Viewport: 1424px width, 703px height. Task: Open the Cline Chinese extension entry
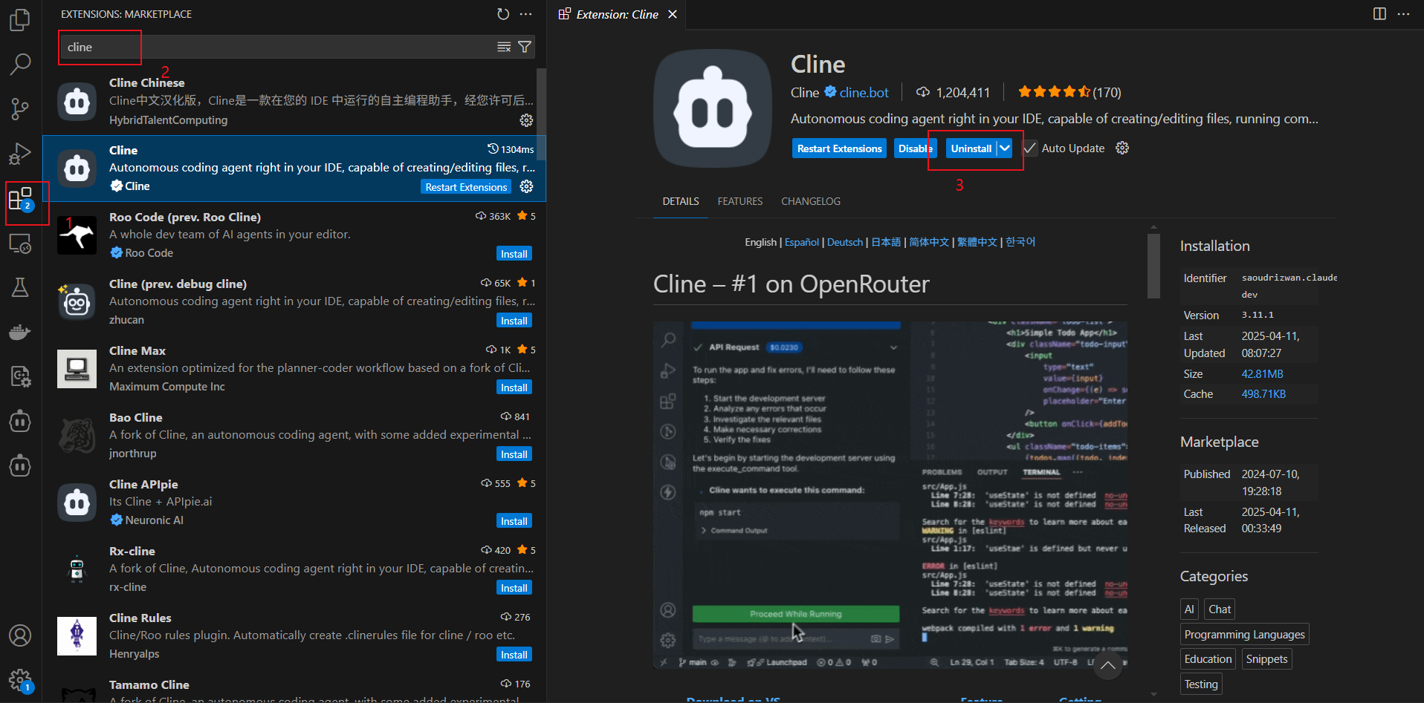coord(294,101)
